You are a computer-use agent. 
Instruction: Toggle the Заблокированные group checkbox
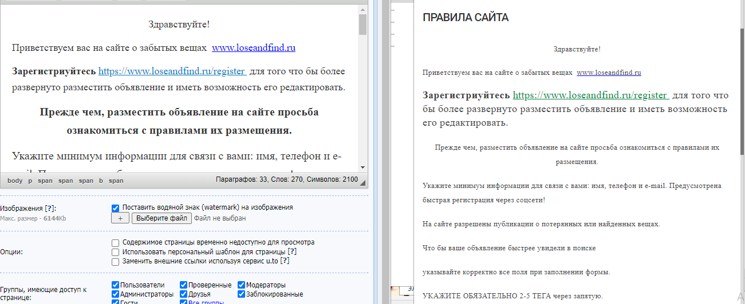pos(242,295)
